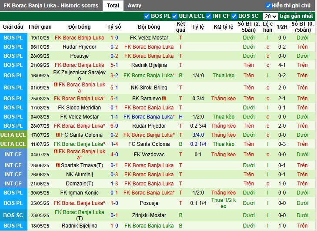Click the FK Borac Banja Luka Historic scores title
The height and width of the screenshot is (231, 317).
point(51,6)
